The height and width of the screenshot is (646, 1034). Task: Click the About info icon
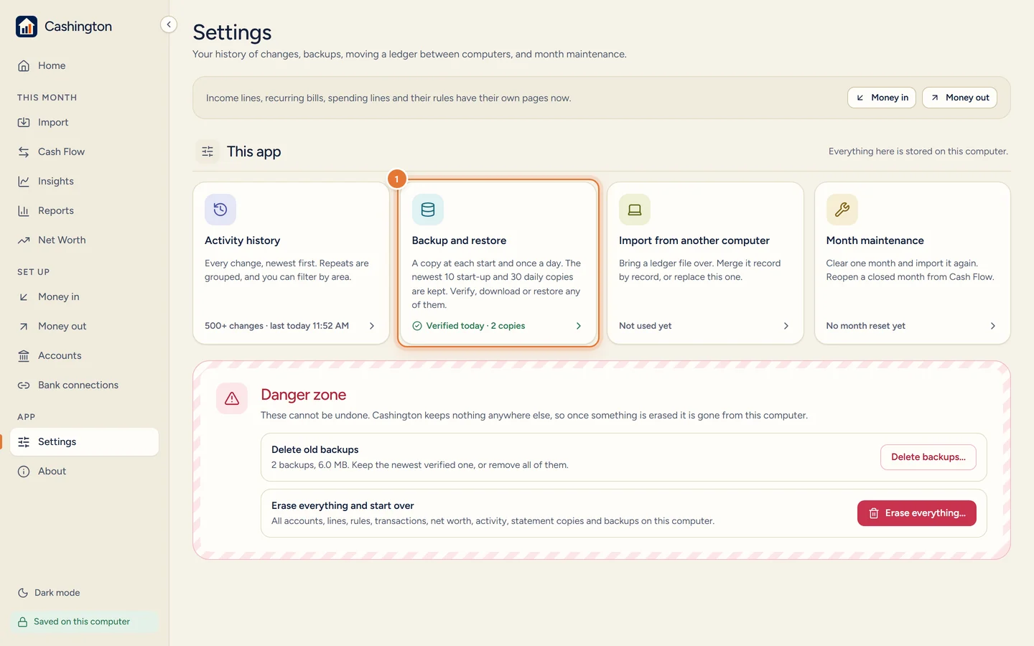24,472
